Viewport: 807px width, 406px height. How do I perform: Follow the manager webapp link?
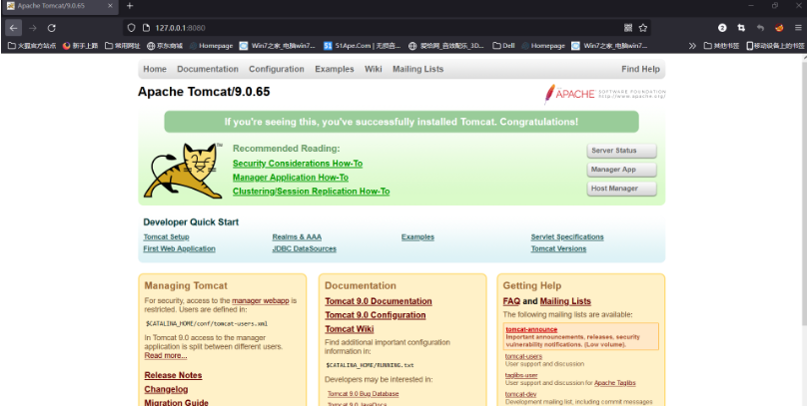(261, 300)
